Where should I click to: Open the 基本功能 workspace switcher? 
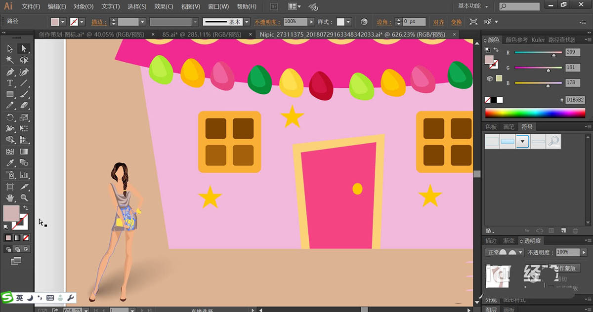(473, 6)
